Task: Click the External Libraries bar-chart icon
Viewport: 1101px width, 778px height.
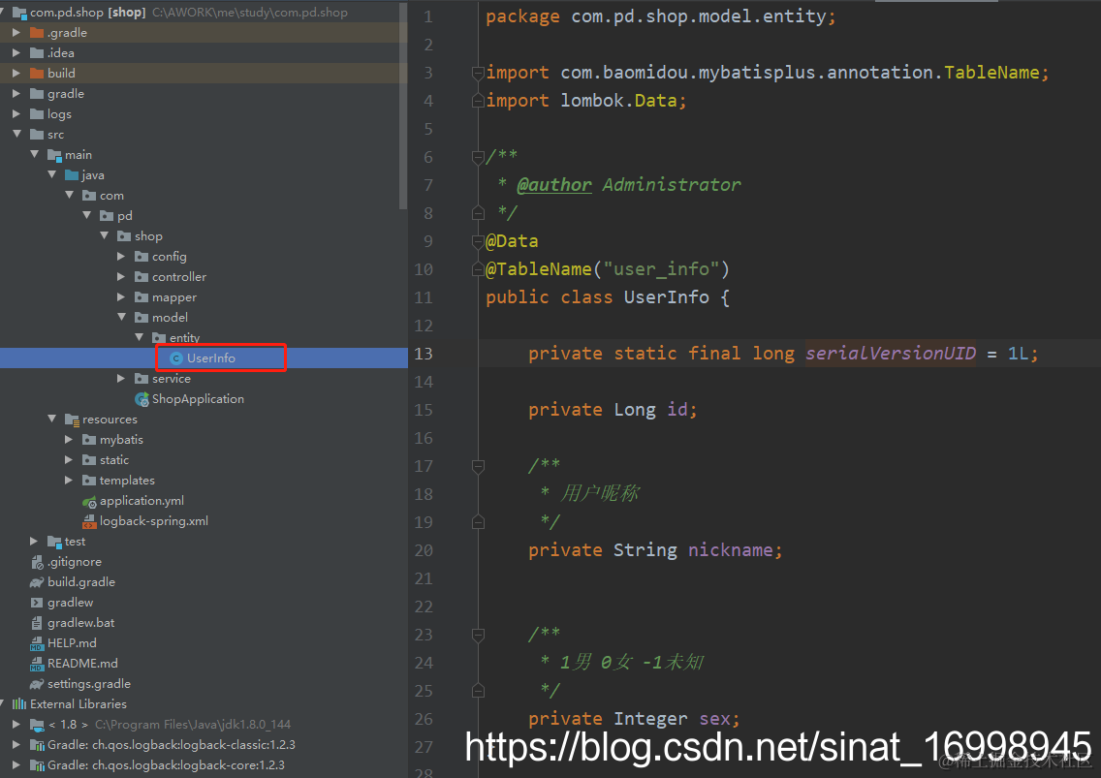Action: (x=19, y=703)
